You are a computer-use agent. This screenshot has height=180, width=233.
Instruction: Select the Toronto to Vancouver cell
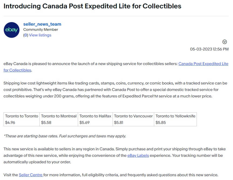coord(133,116)
